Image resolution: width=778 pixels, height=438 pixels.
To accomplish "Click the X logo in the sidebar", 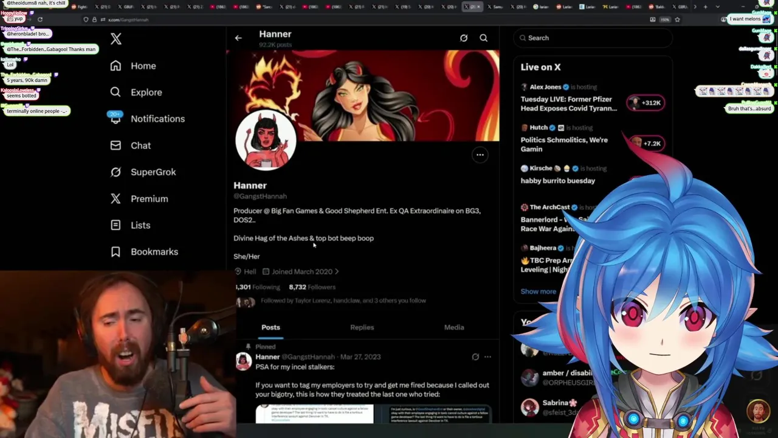I will 116,39.
